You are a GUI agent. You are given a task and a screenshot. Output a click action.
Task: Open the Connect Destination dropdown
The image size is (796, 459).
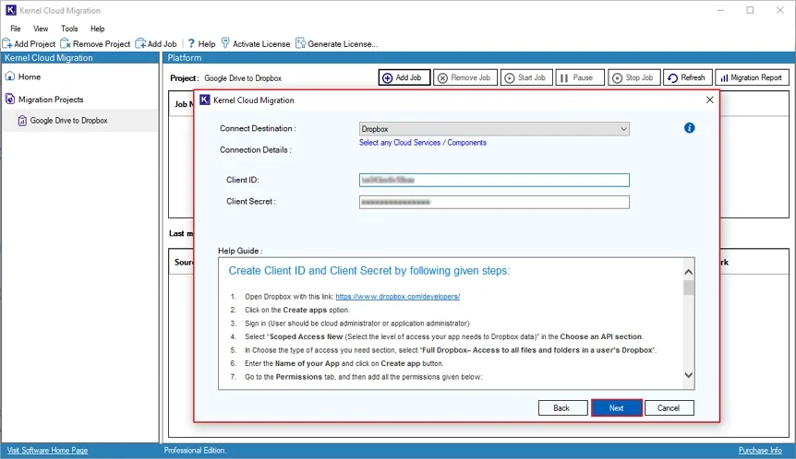(494, 129)
